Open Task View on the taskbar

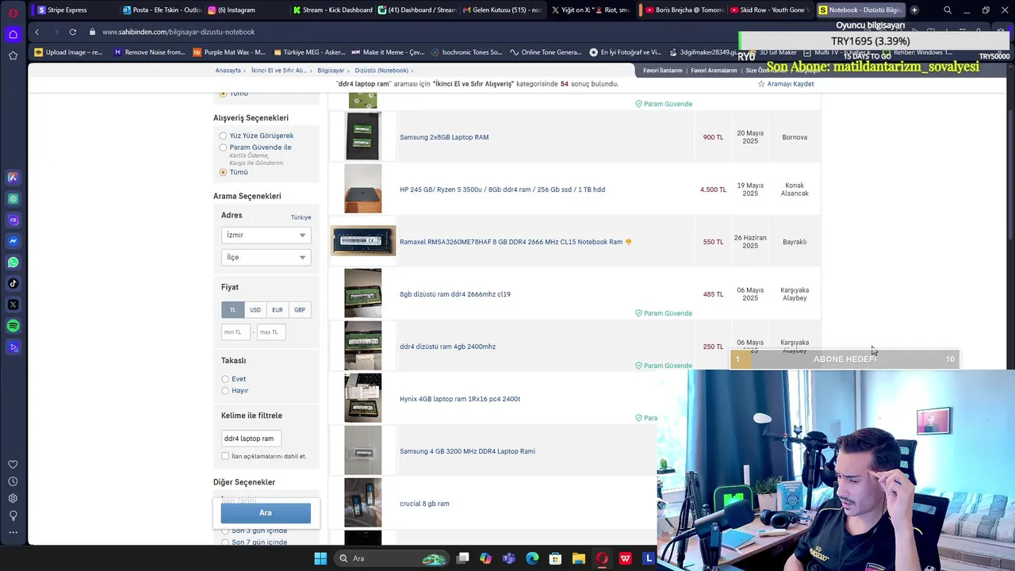pyautogui.click(x=463, y=558)
